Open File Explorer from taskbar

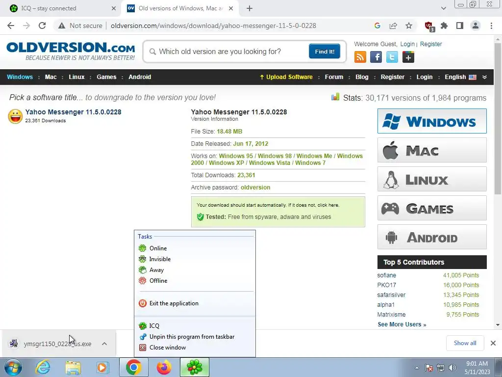(x=73, y=367)
